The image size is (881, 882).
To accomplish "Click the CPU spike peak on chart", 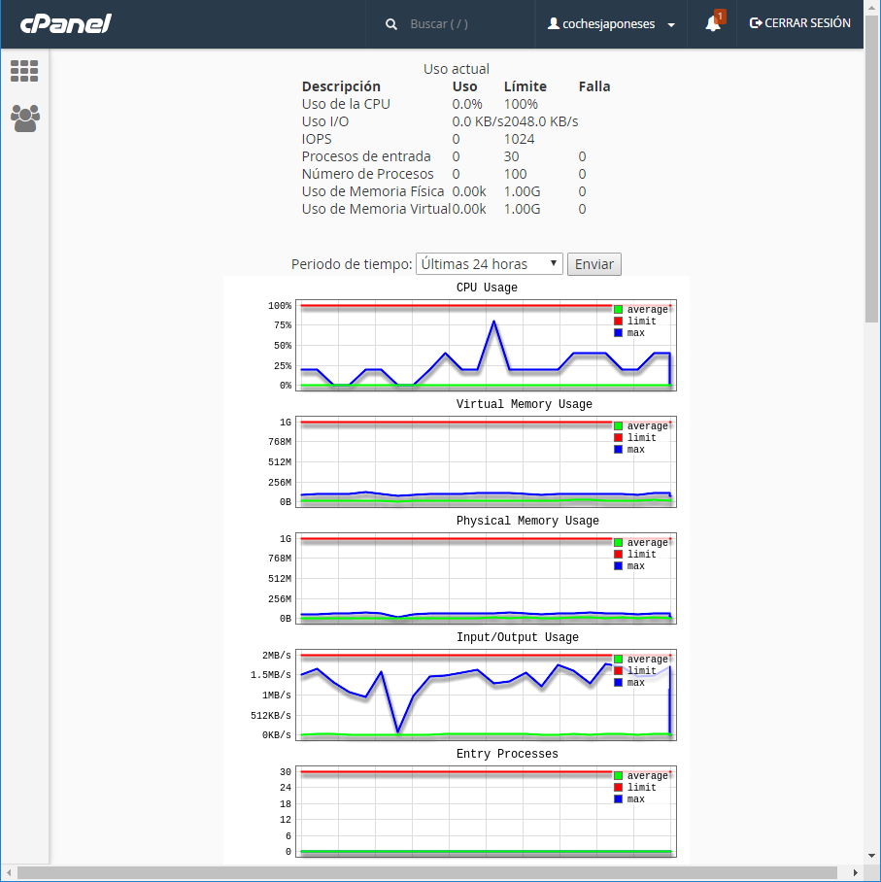I will [x=494, y=322].
